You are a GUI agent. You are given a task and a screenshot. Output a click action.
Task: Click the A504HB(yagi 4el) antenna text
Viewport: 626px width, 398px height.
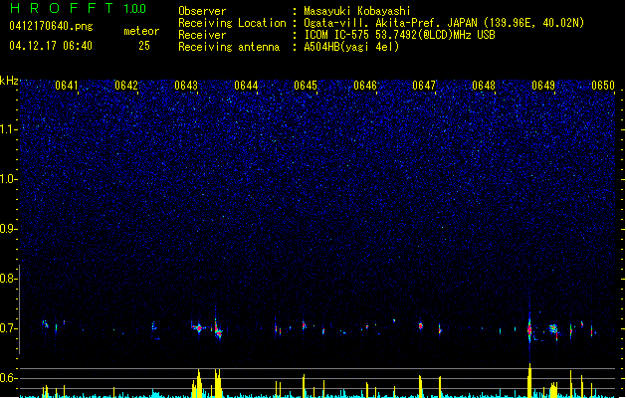(x=351, y=47)
